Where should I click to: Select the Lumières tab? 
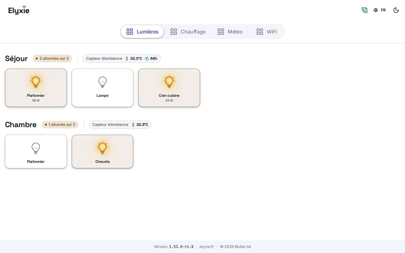click(142, 32)
